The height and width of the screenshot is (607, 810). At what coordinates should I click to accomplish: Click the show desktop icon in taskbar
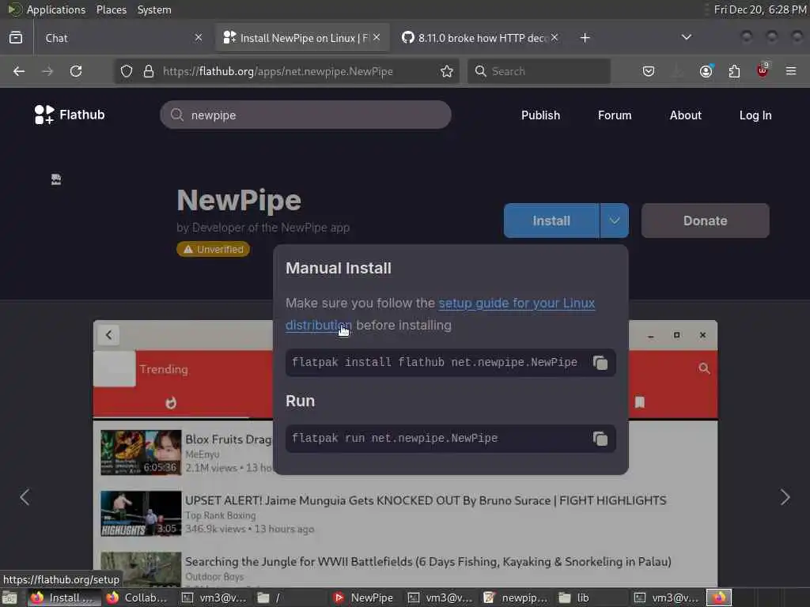click(9, 598)
